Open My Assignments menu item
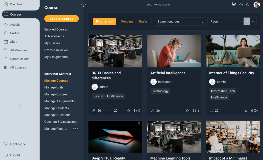The image size is (263, 160). [x=56, y=57]
